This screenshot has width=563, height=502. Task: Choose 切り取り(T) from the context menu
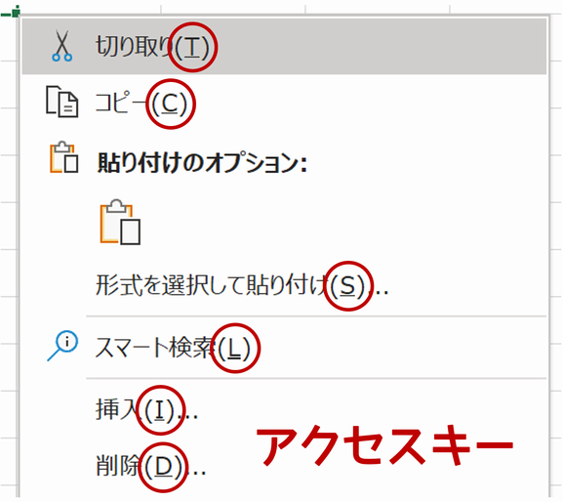click(284, 47)
